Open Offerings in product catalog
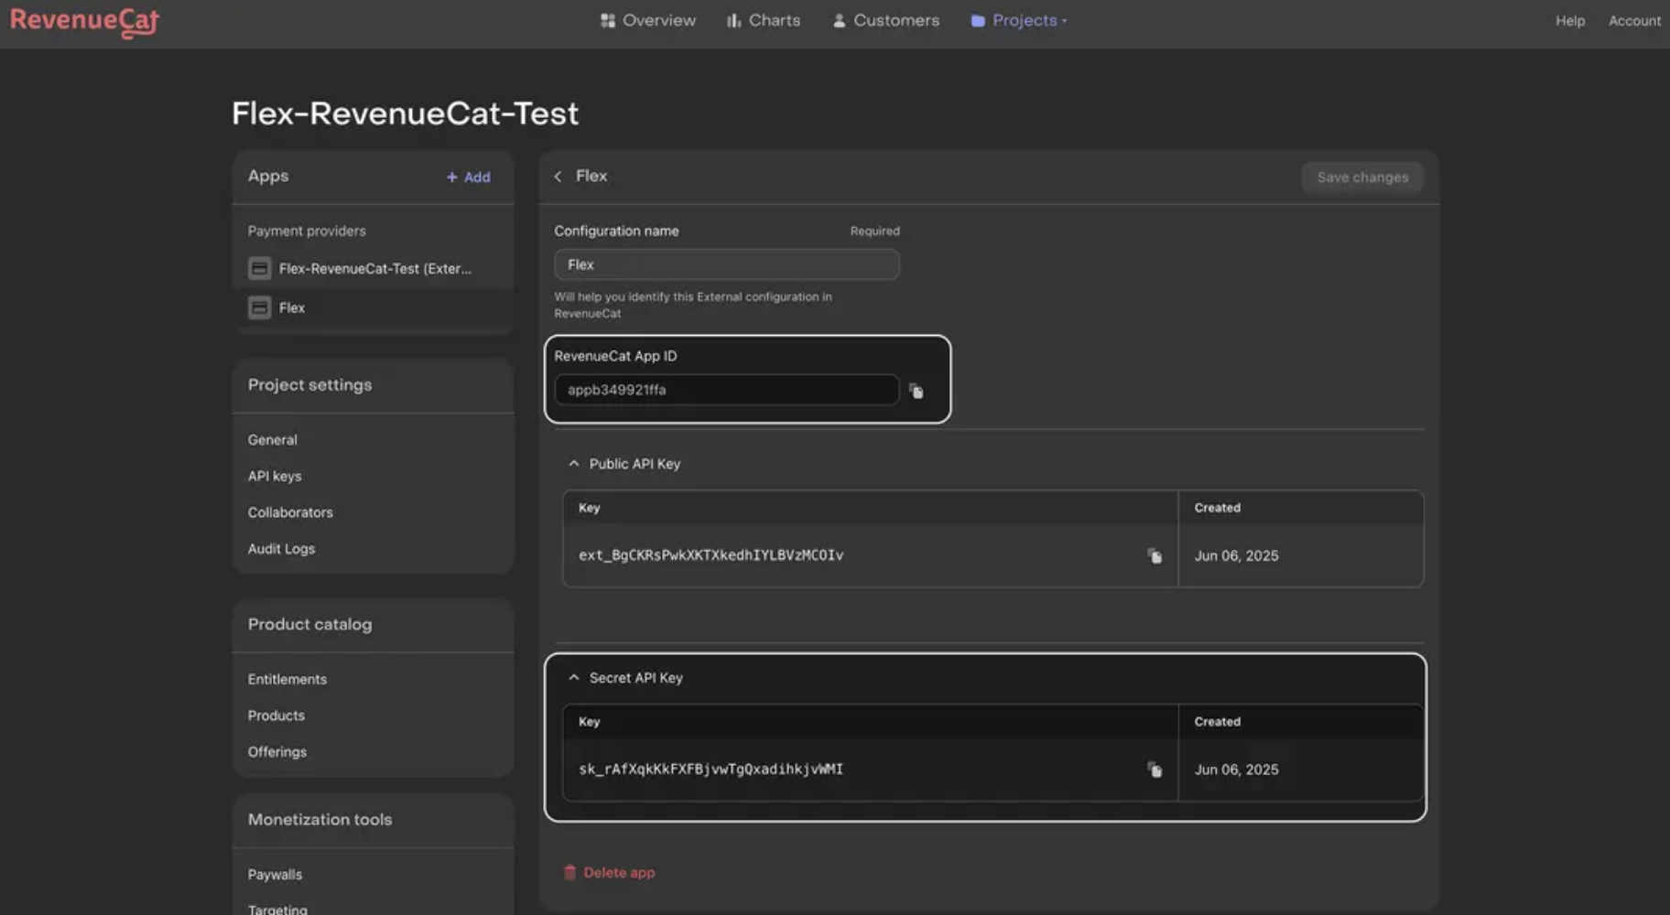Image resolution: width=1670 pixels, height=915 pixels. click(277, 752)
